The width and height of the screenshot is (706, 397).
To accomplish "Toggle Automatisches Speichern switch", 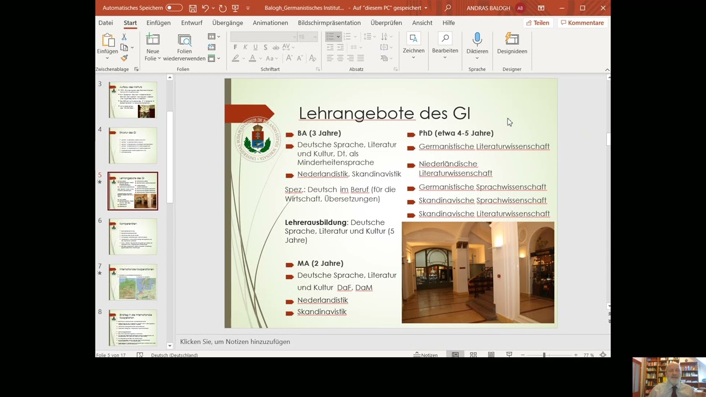I will [x=174, y=8].
